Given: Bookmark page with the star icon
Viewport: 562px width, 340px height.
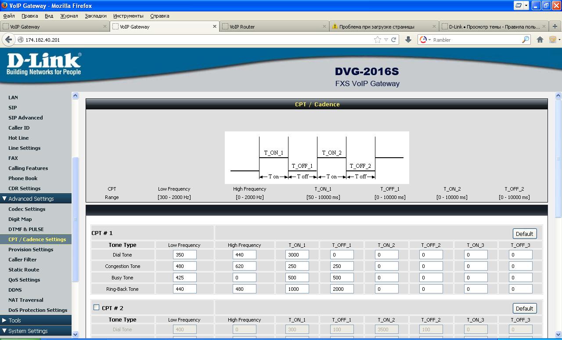Looking at the screenshot, I should click(377, 40).
